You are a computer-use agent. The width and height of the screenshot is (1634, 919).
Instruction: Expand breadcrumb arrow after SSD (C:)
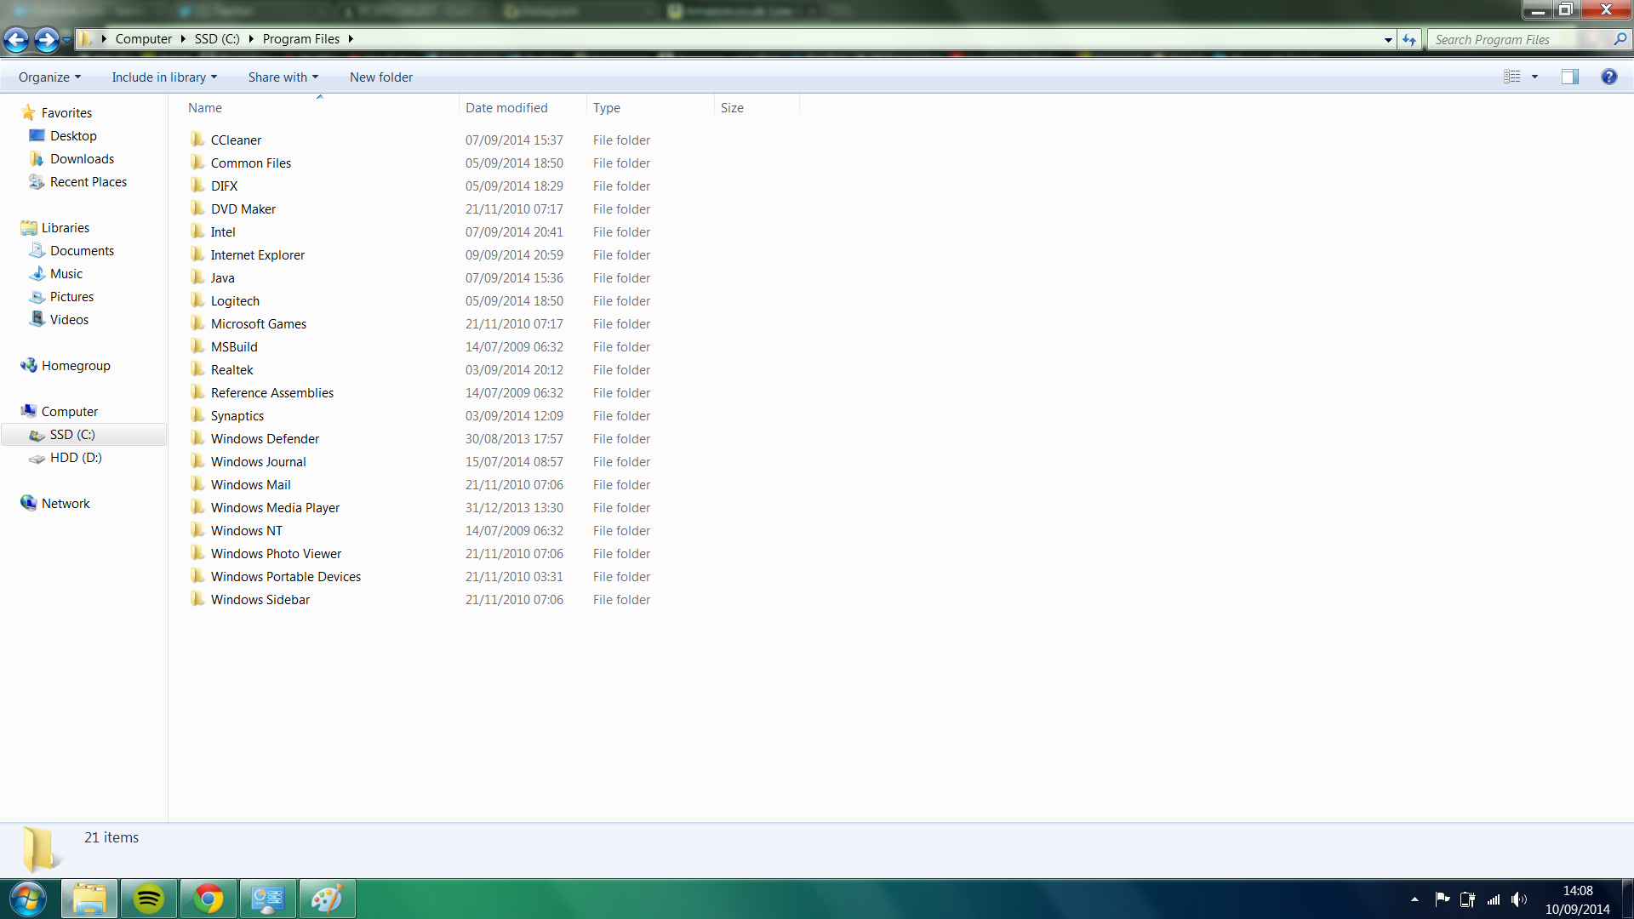(x=251, y=39)
